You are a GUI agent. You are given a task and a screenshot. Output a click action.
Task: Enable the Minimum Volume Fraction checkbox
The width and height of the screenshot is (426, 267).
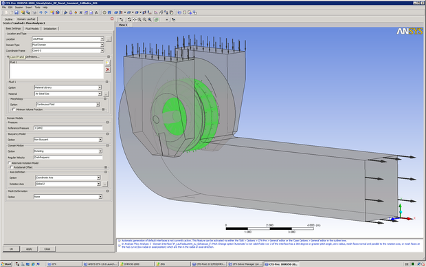click(14, 109)
